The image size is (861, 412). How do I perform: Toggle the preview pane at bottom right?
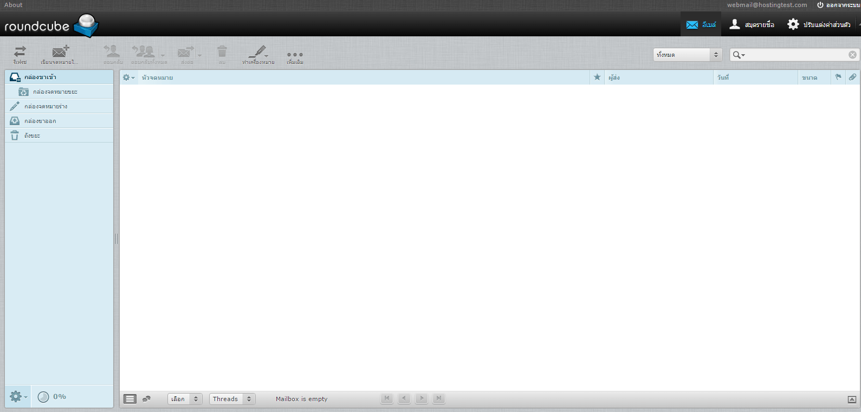[x=852, y=400]
